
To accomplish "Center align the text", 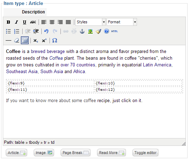I will [x=52, y=22].
